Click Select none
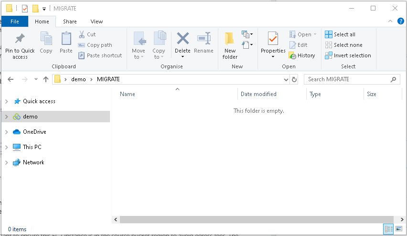Viewport: 407px width, 236px height. click(x=343, y=45)
